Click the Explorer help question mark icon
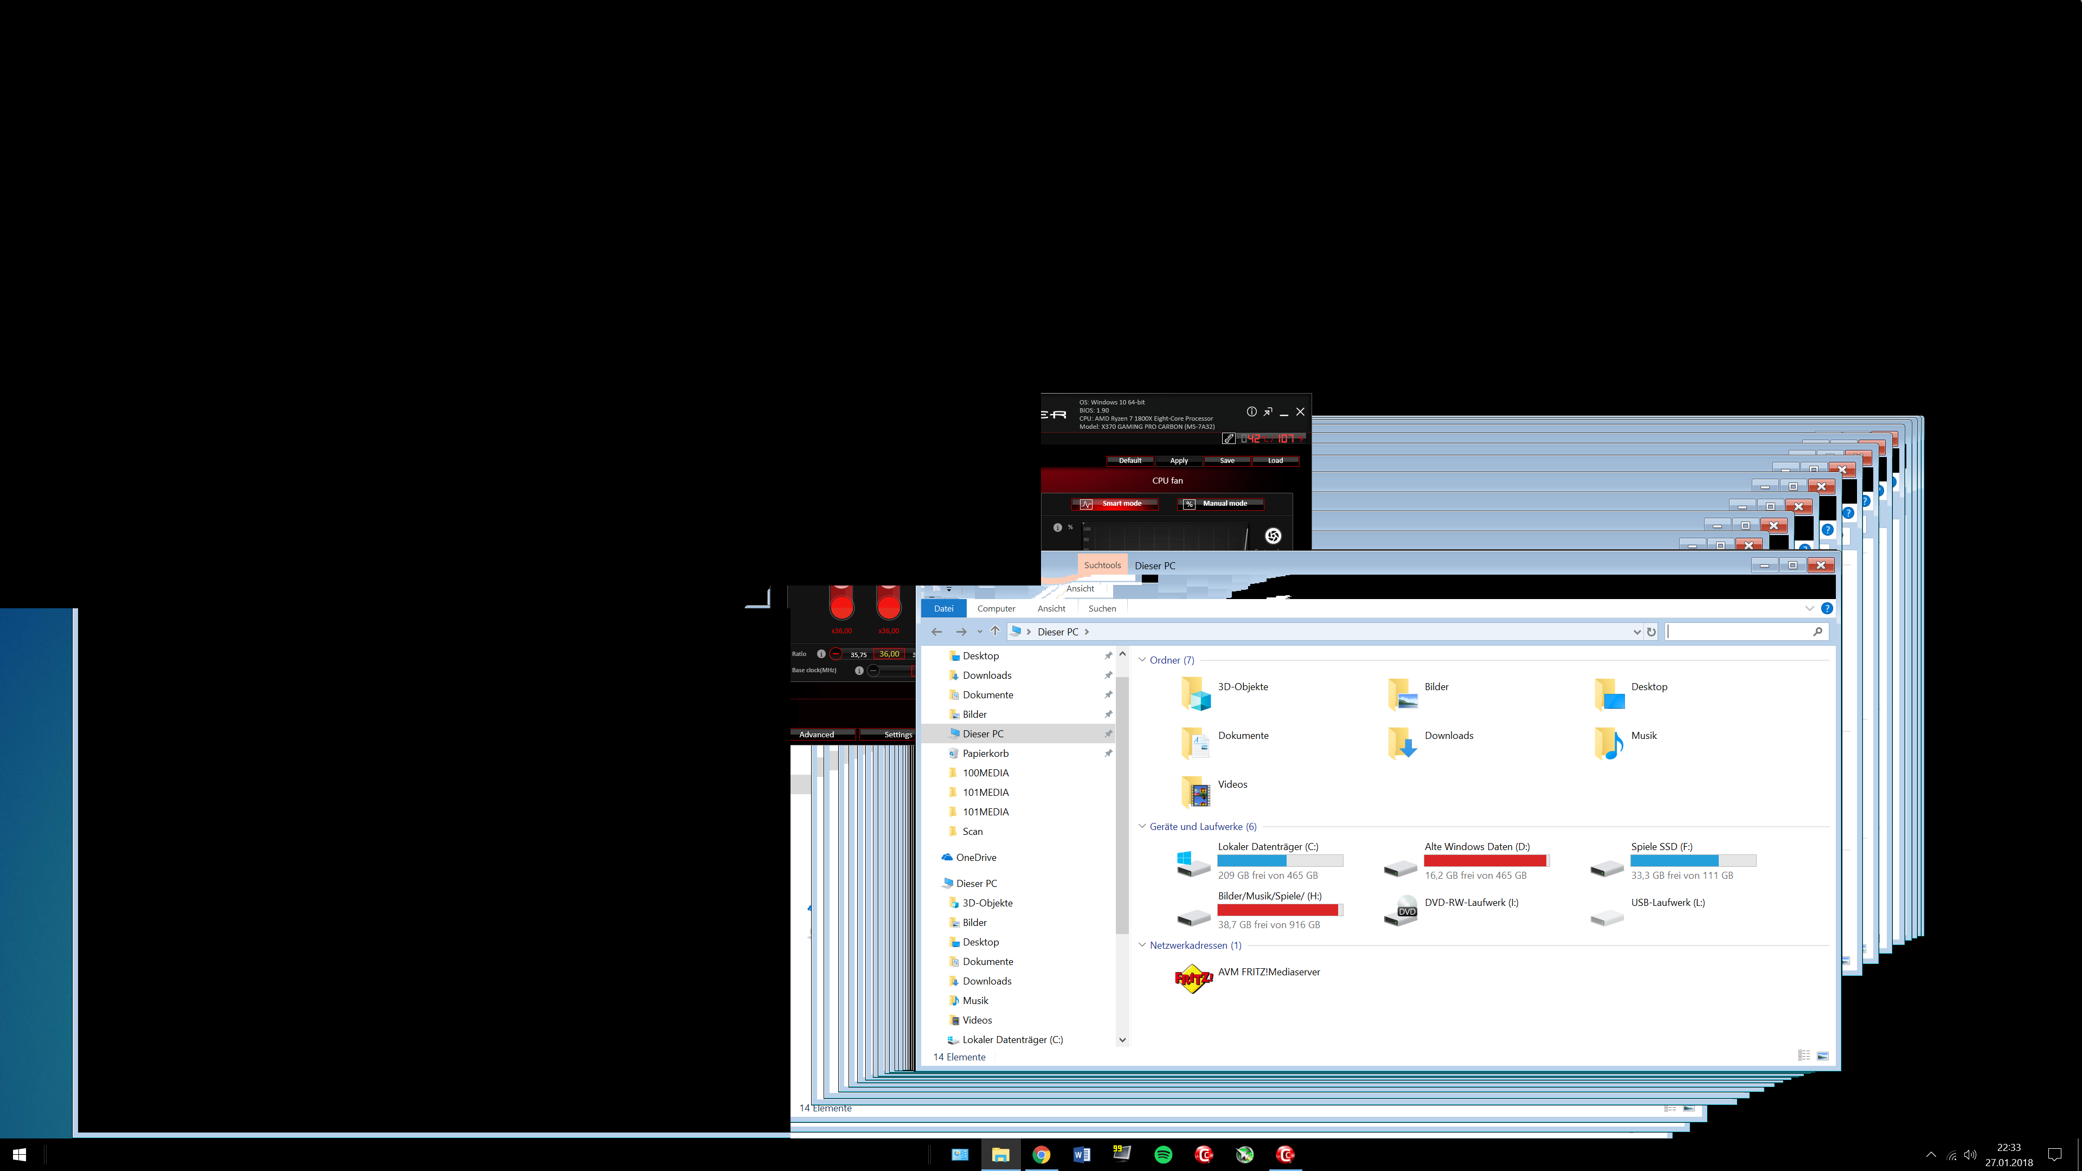 (x=1827, y=608)
